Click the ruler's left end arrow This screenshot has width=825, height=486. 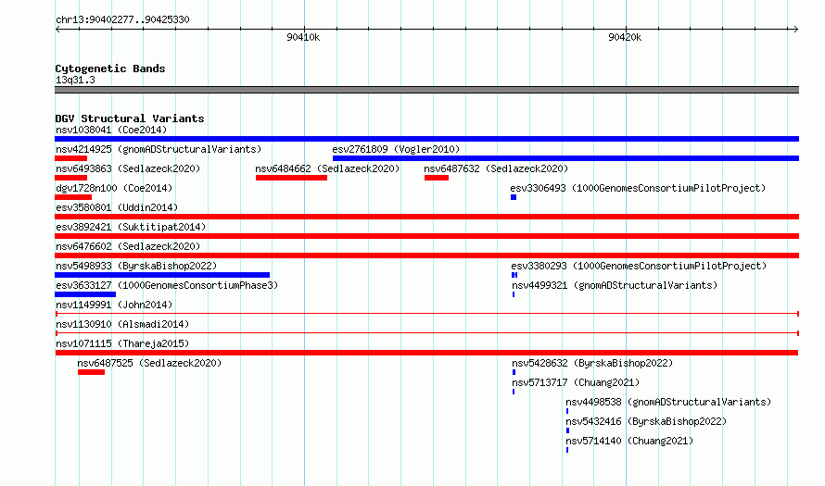(x=57, y=29)
